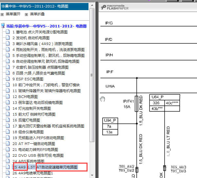Click the document icon for 9 ESP ESC电路图

pos(8,79)
